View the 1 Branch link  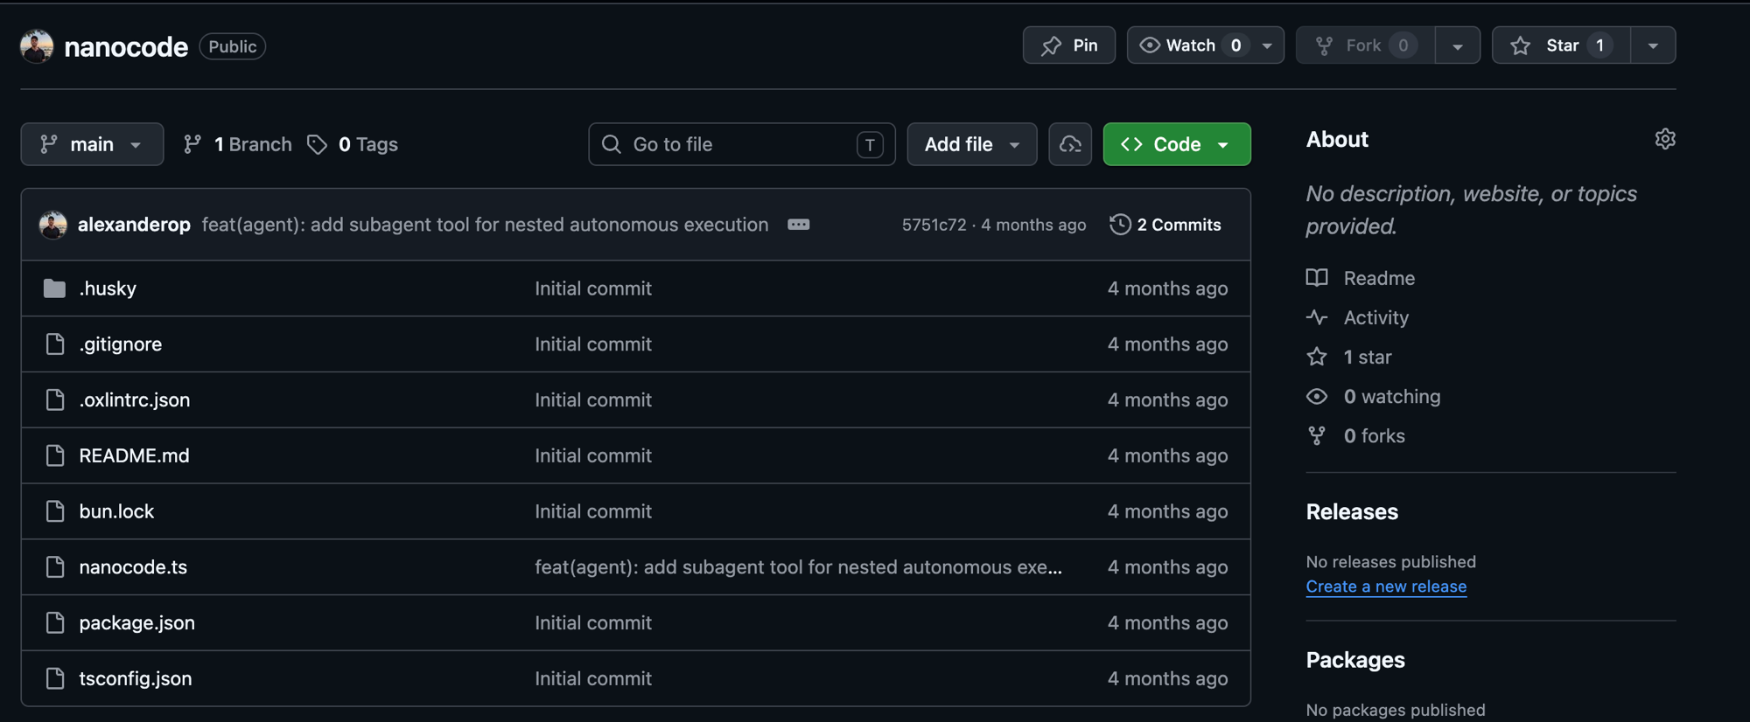pos(237,144)
